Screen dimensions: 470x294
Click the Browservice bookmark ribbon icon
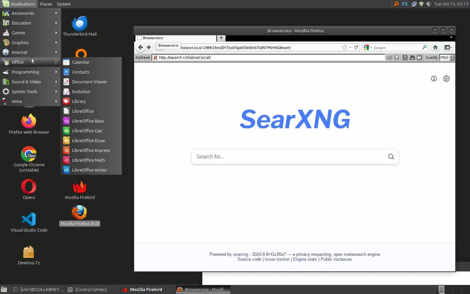[x=397, y=57]
